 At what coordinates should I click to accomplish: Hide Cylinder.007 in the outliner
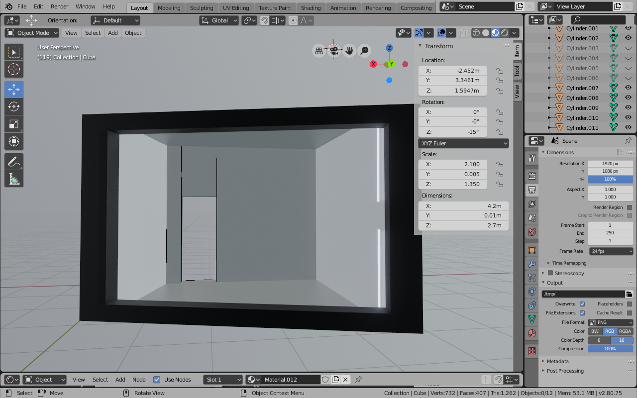click(x=628, y=88)
